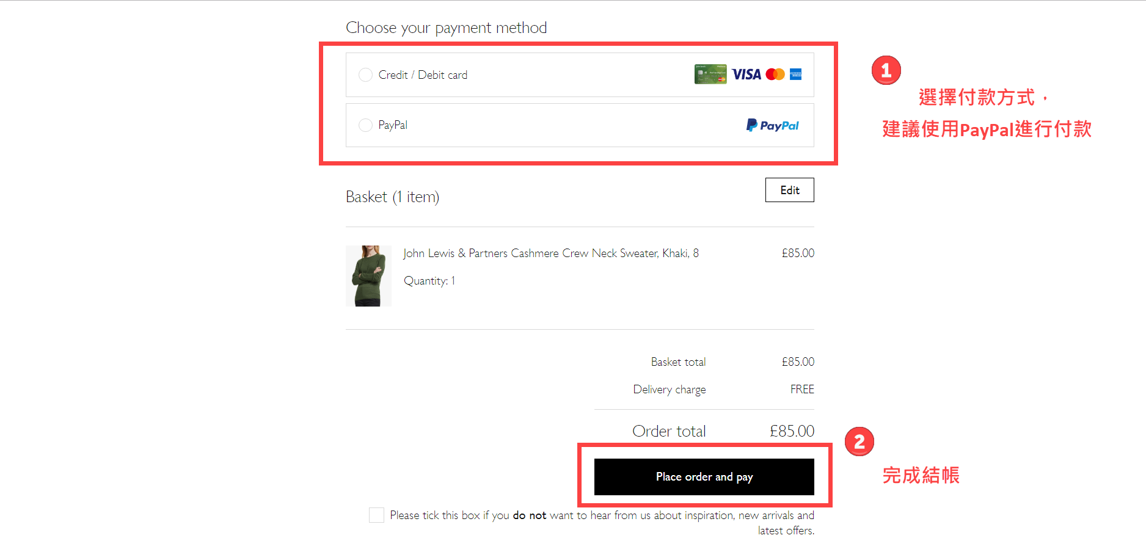The image size is (1146, 538).
Task: Tick the marketing opt-out checkbox
Action: point(376,515)
